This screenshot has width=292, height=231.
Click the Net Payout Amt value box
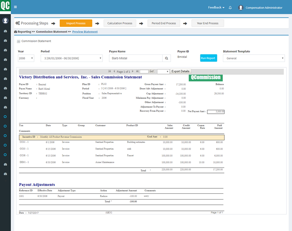216,111
